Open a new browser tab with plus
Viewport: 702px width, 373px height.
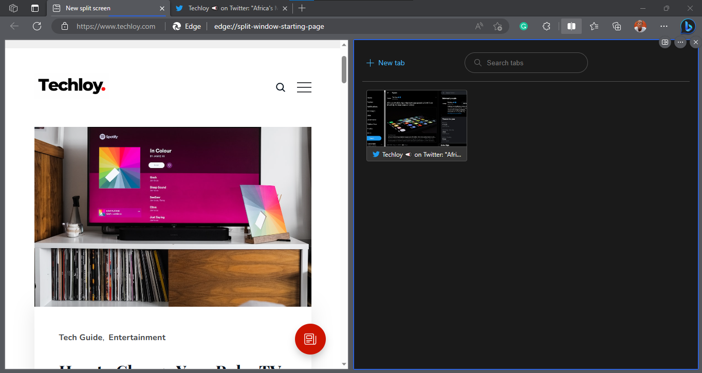click(x=302, y=8)
